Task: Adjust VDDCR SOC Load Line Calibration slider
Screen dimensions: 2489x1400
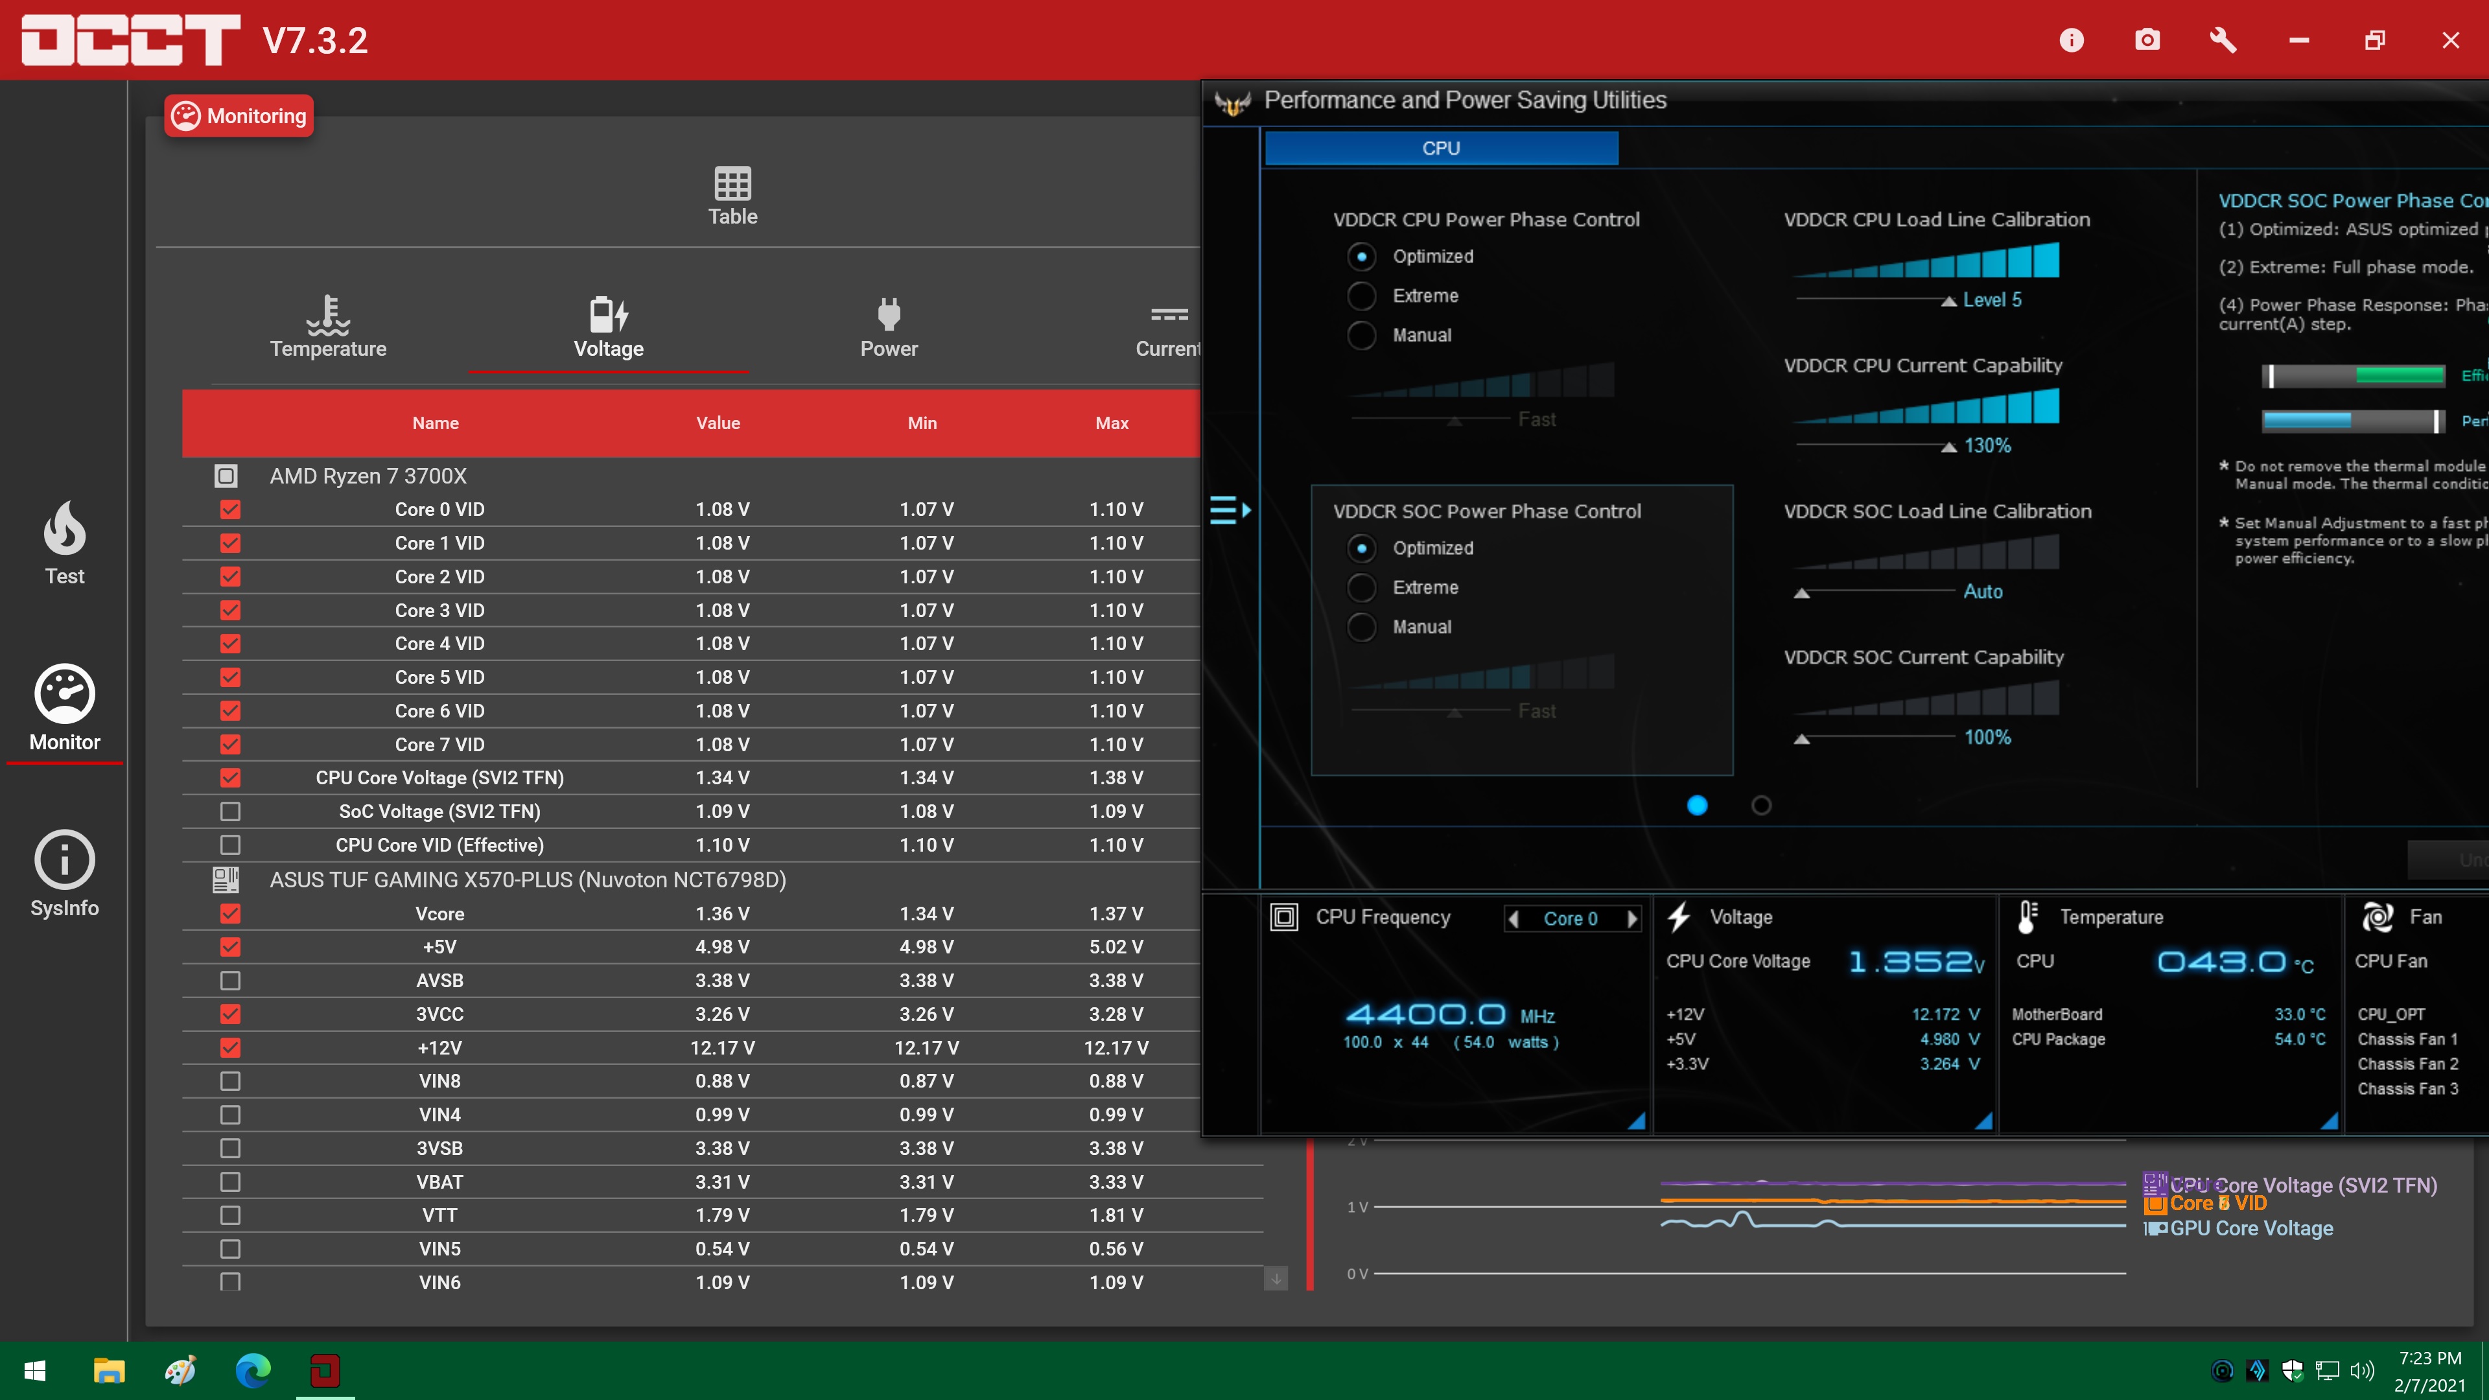Action: tap(1801, 592)
